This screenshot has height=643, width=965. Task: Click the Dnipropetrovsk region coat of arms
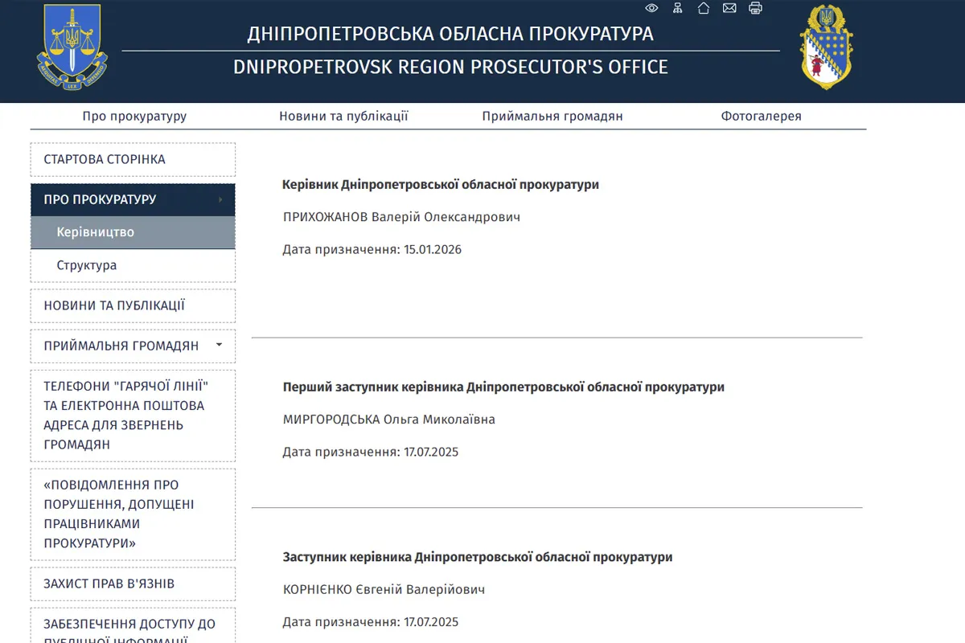coord(825,48)
